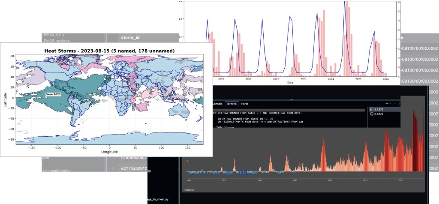This screenshot has width=439, height=204.
Task: Click the table cell starting e78068a04c
Action: pyautogui.click(x=134, y=158)
